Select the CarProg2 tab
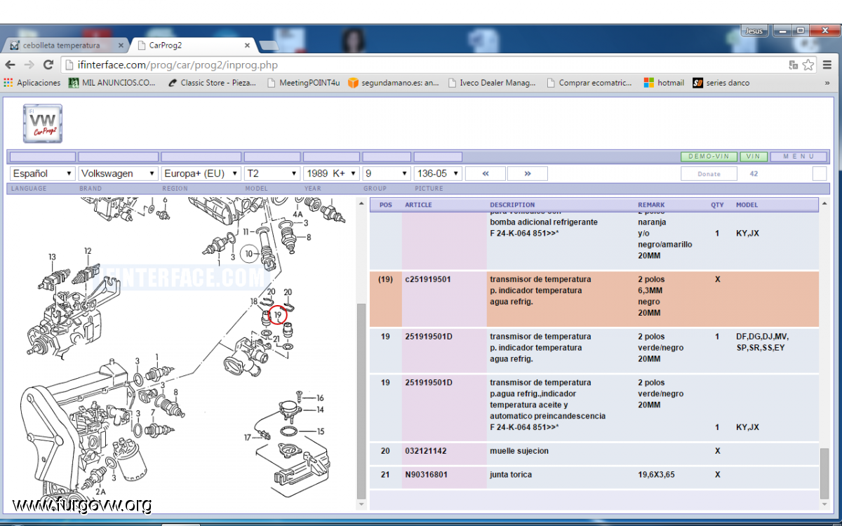Viewport: 842px width, 526px height. [191, 45]
